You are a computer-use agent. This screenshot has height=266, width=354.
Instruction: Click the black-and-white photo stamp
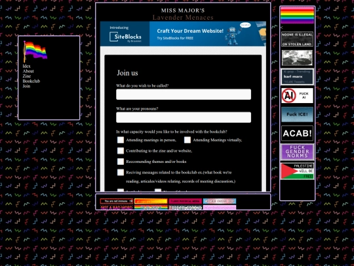pyautogui.click(x=297, y=58)
